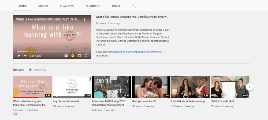Viewport: 268px width, 120px height.
Task: Mute the featured video volume
Action: [25, 56]
